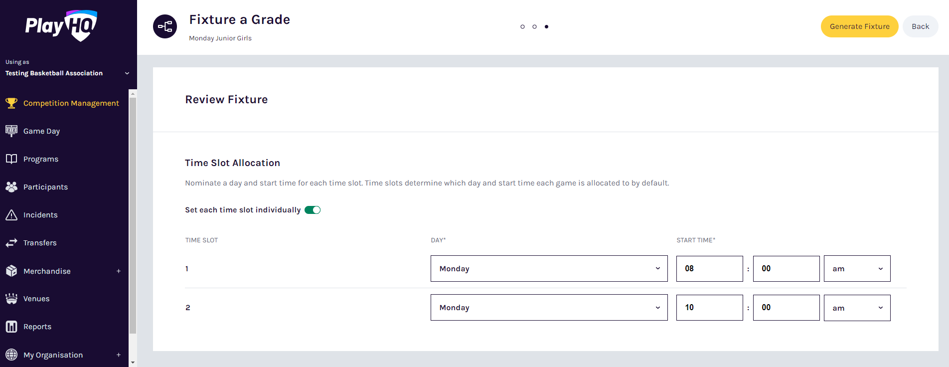Click the Venues stadium icon
Viewport: 949px width, 367px height.
(11, 299)
